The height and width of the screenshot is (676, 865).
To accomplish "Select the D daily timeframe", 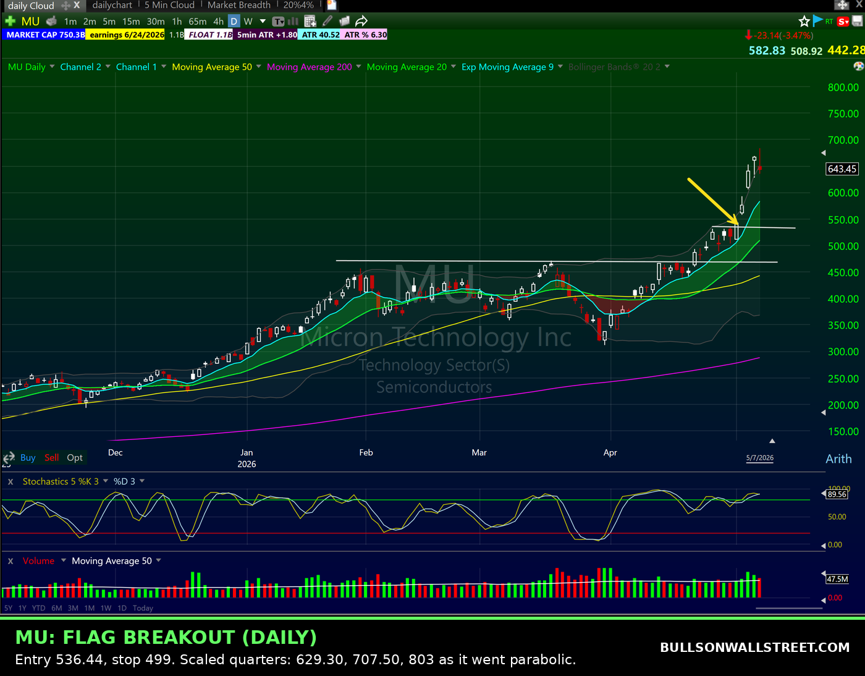I will 234,22.
